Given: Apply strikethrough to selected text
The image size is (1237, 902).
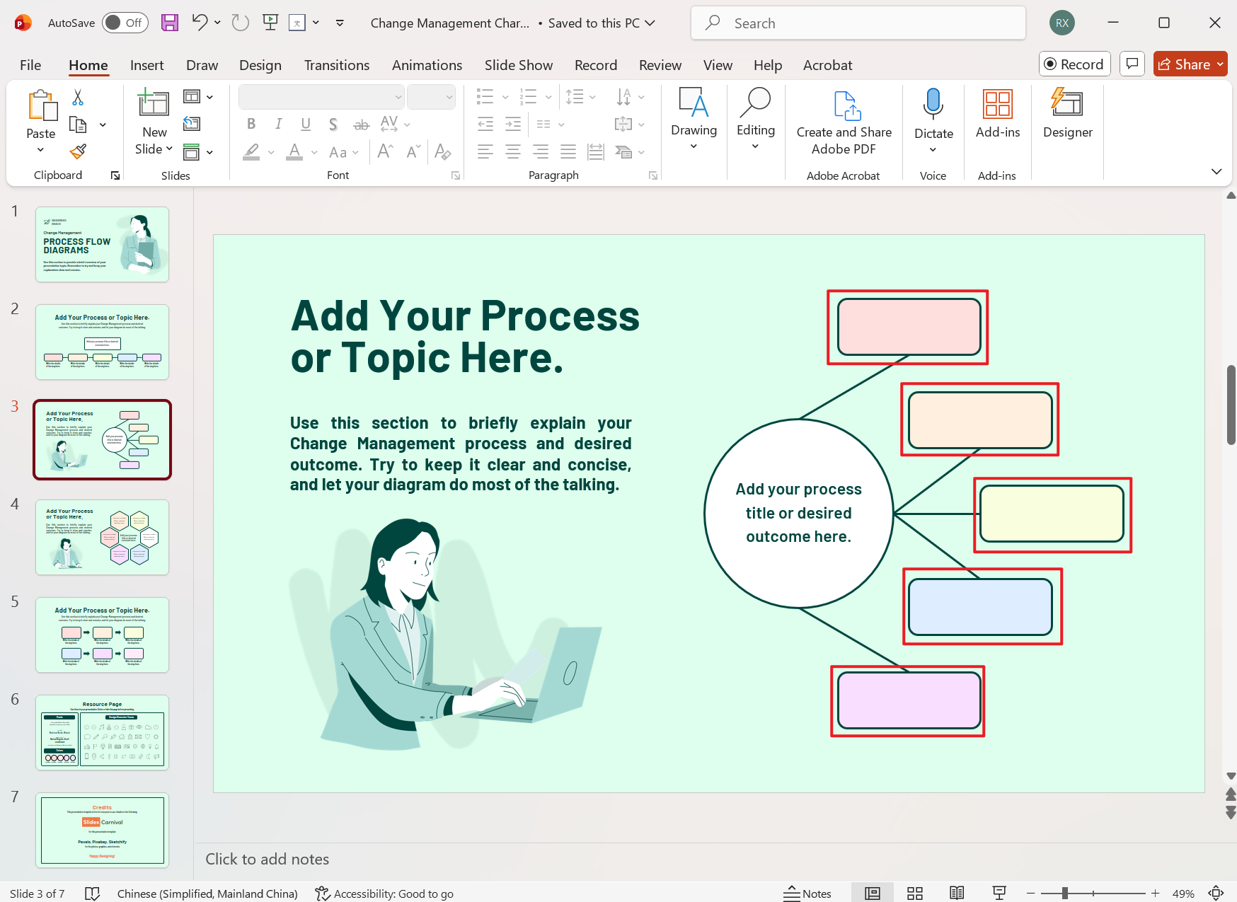Looking at the screenshot, I should pyautogui.click(x=361, y=124).
